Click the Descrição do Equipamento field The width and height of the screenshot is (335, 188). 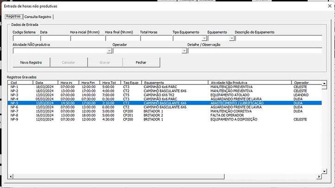tap(278, 38)
